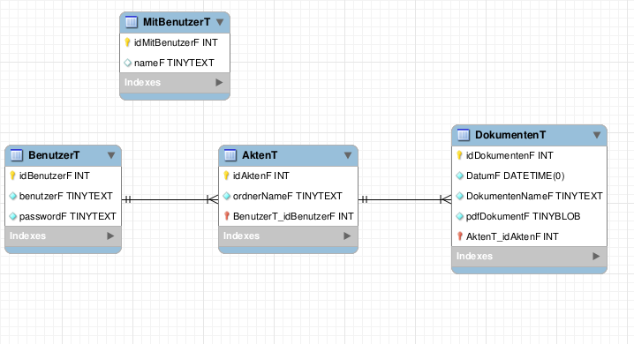634x344 pixels.
Task: Collapse the DokumentenT table using header arrow
Action: (x=597, y=135)
